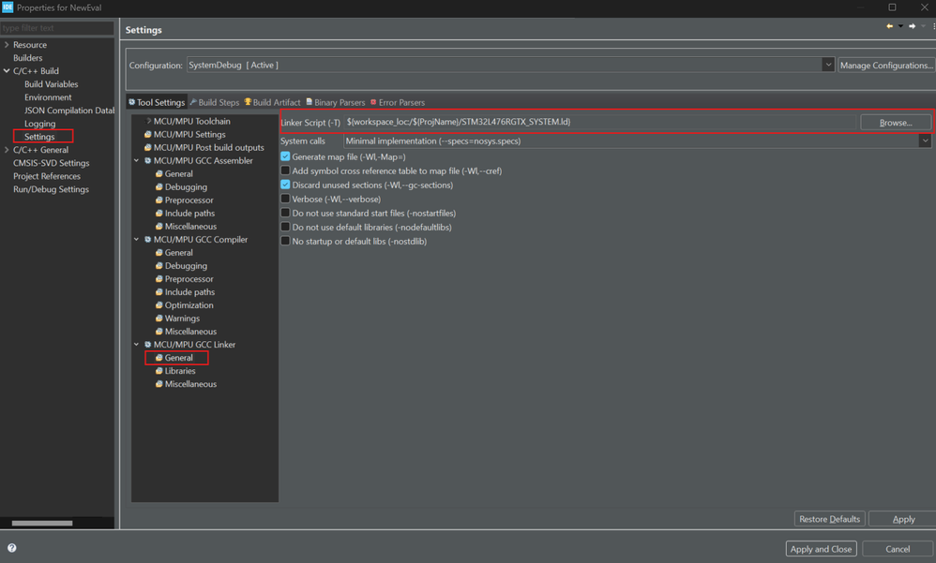Switch to the Build Steps tab
The width and height of the screenshot is (936, 563).
coord(214,102)
